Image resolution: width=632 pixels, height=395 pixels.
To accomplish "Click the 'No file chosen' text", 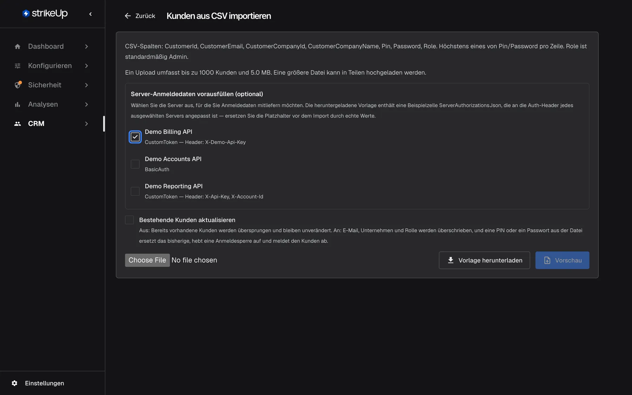I will point(194,260).
